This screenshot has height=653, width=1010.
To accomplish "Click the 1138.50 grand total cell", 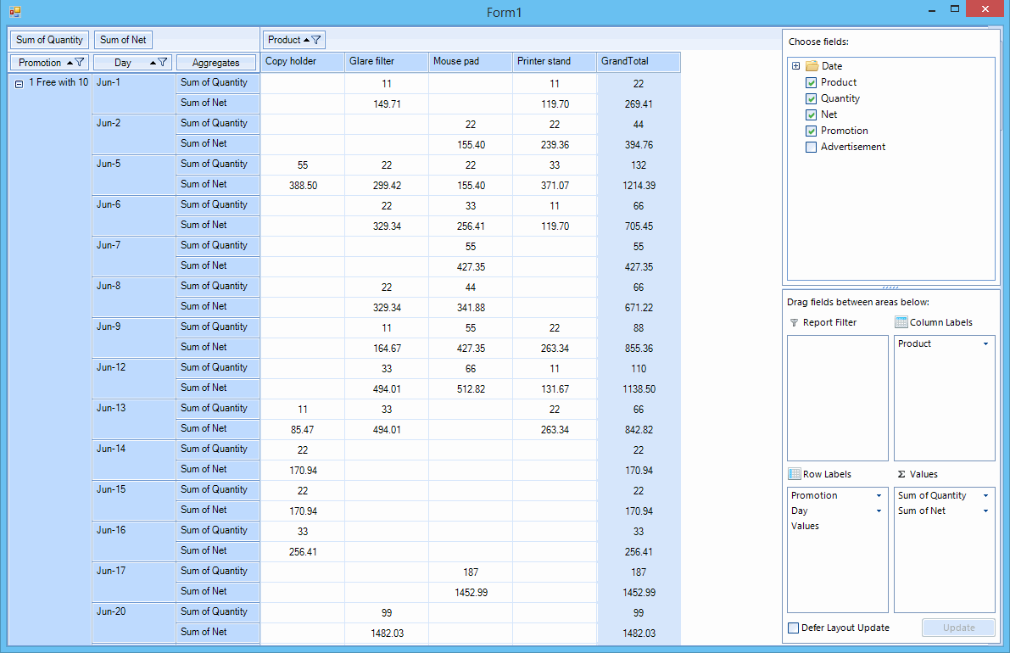I will point(639,389).
